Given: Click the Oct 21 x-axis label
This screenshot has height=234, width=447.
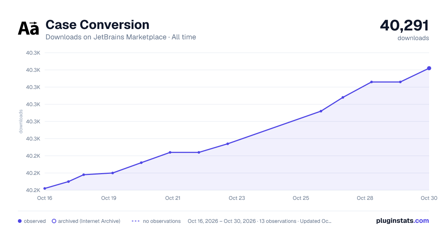Looking at the screenshot, I should pyautogui.click(x=173, y=198).
